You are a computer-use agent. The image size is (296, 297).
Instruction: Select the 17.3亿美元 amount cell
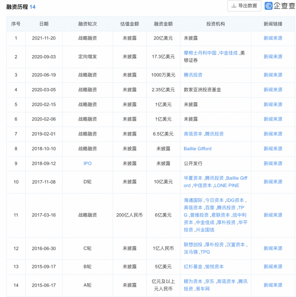[x=163, y=56]
